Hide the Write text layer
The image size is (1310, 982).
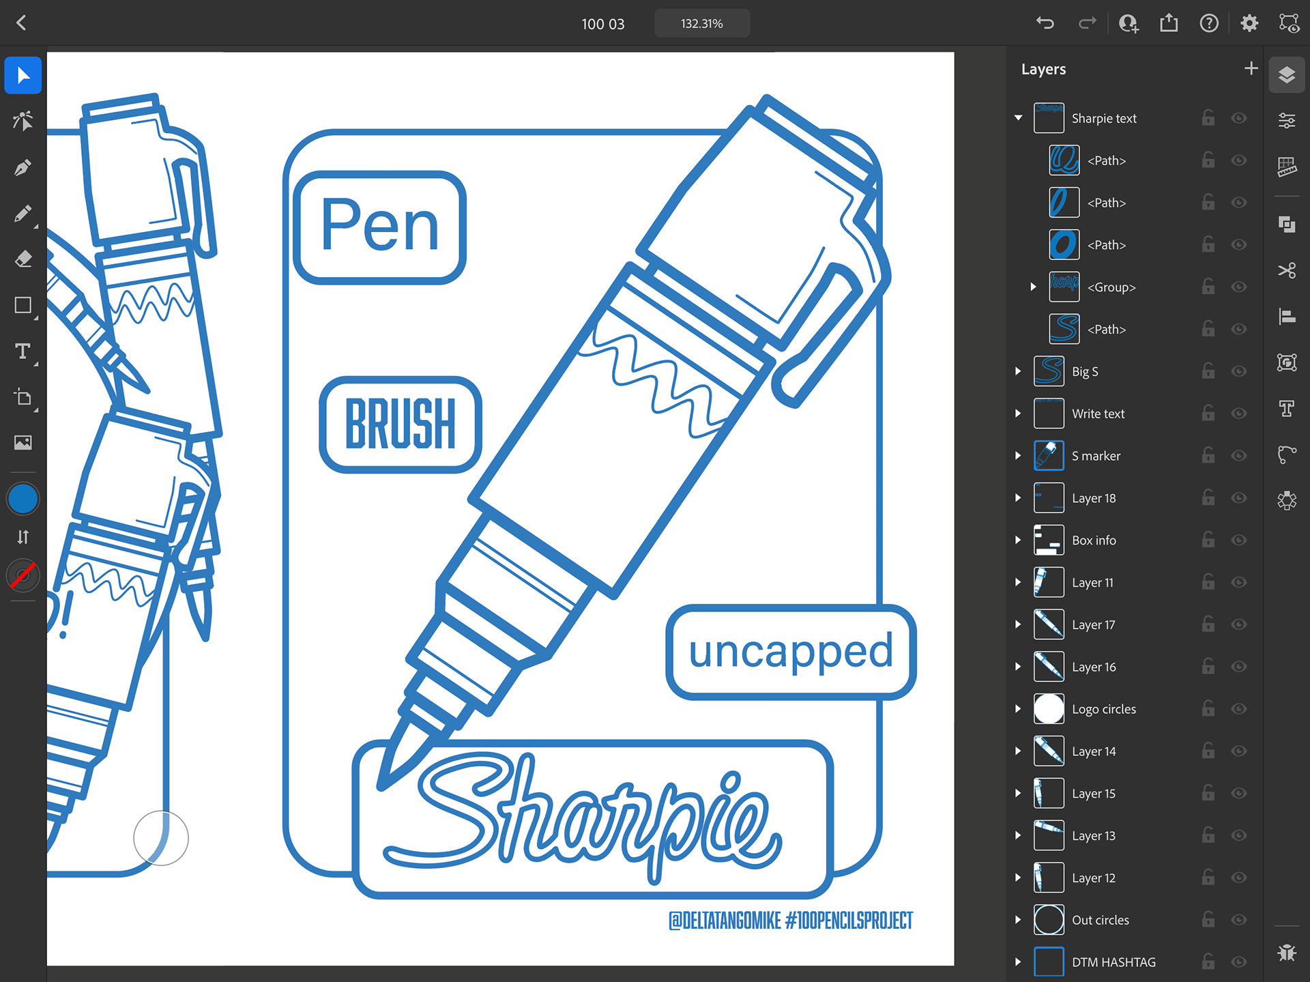click(x=1239, y=414)
